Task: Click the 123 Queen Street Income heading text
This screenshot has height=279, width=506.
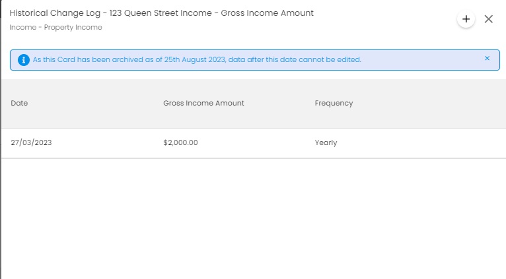Action: coord(161,13)
